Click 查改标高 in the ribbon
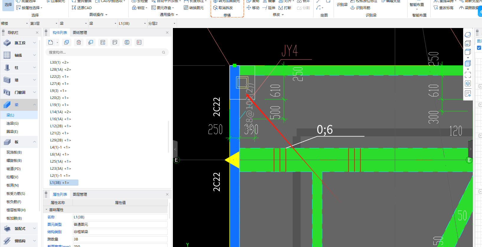 point(443,8)
